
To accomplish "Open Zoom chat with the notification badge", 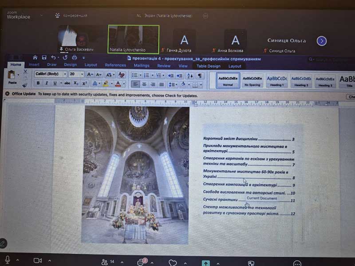I will point(141,262).
